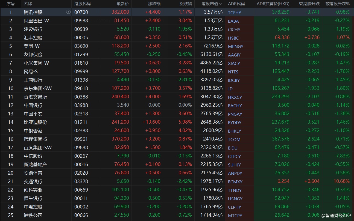Open ADR ticker XIACY
The width and height of the screenshot is (354, 221).
(x=234, y=63)
